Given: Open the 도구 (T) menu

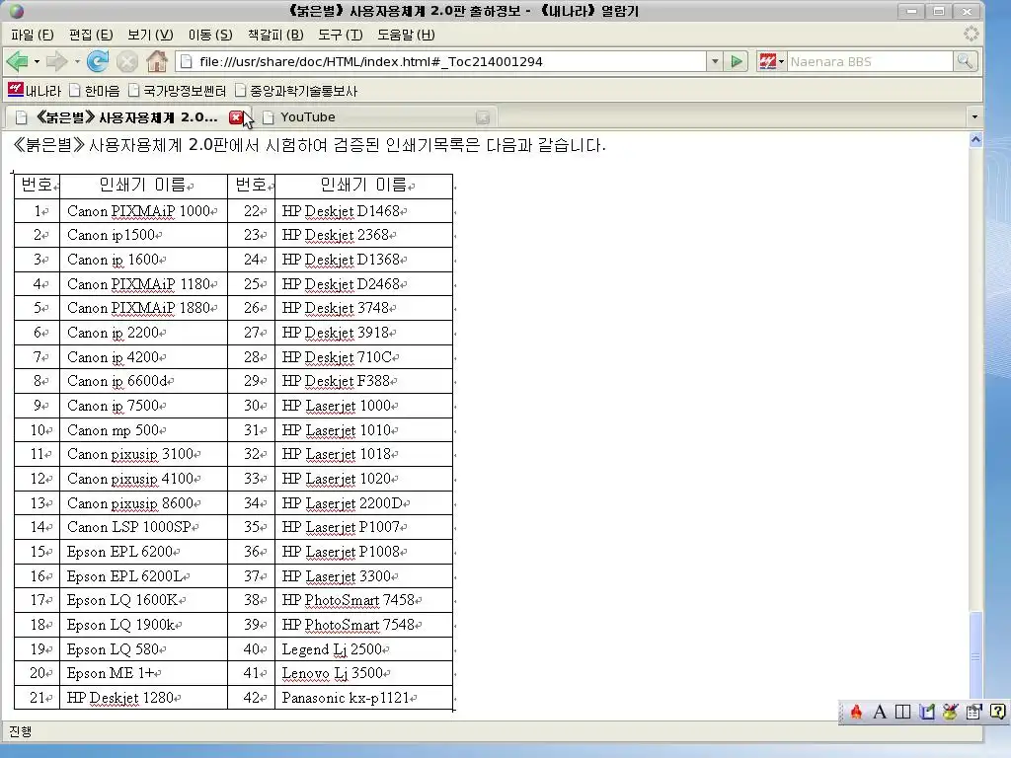Looking at the screenshot, I should (x=341, y=35).
